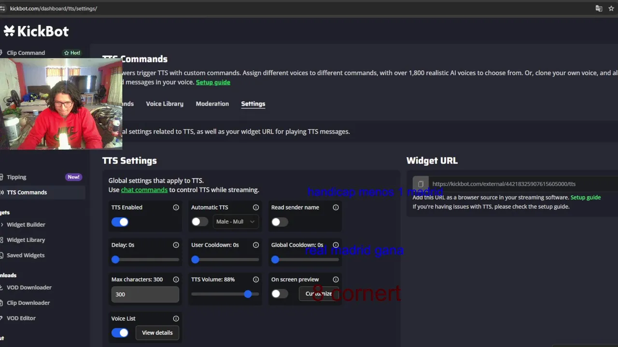
Task: Show info for Automatic TTS
Action: [x=256, y=207]
